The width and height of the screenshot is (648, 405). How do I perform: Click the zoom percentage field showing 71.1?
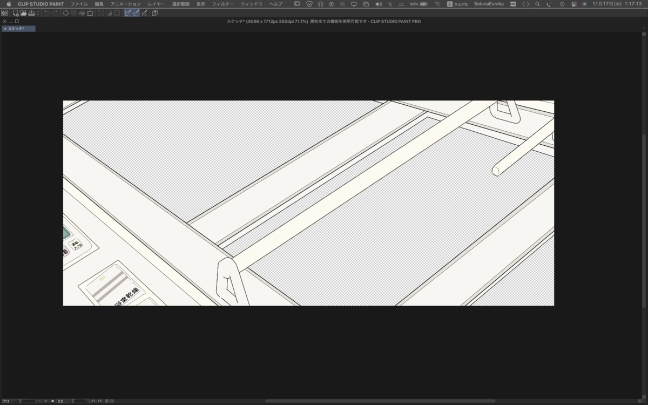point(6,401)
